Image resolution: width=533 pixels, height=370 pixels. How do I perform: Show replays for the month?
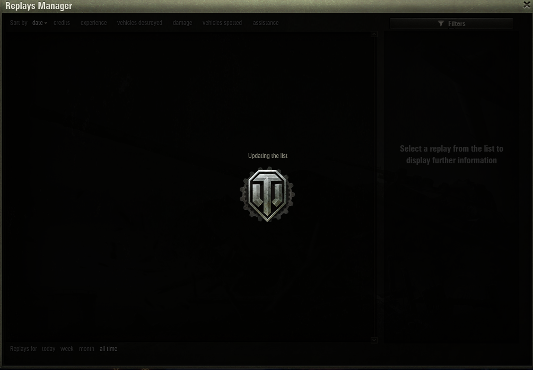pos(86,349)
